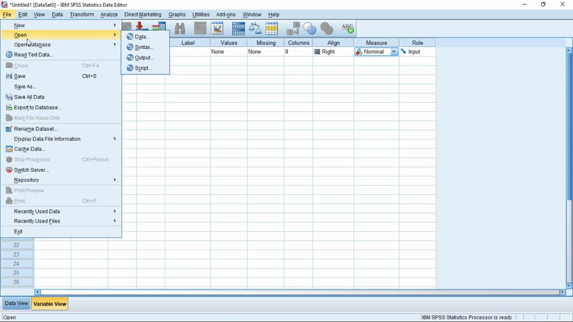The image size is (573, 322).
Task: Open the Edit menu
Action: pos(23,14)
